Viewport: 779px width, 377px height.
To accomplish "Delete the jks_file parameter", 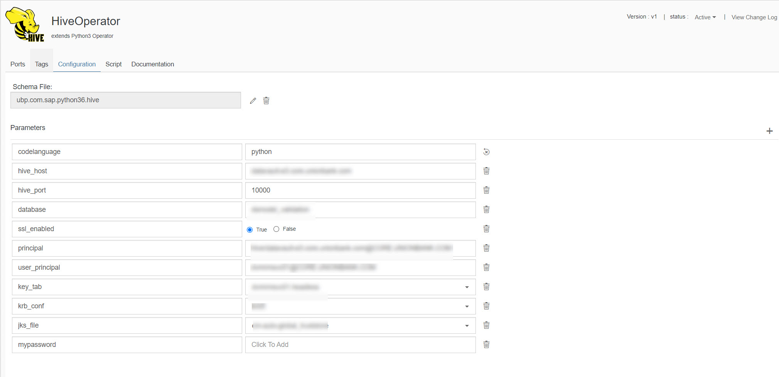I will coord(486,325).
